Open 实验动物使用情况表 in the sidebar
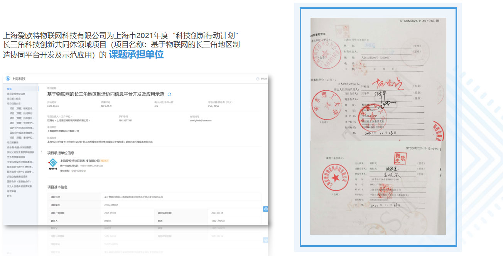Screen dimensions: 503x256 click(x=17, y=177)
